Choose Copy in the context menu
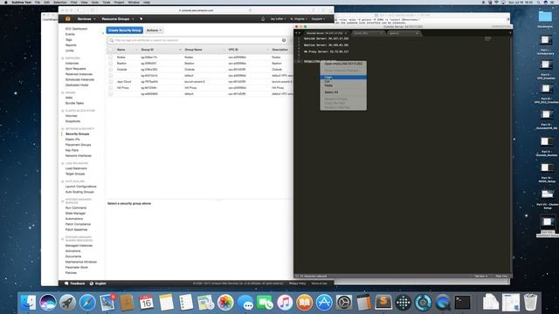Viewport: 559px width, 314px height. tap(343, 78)
